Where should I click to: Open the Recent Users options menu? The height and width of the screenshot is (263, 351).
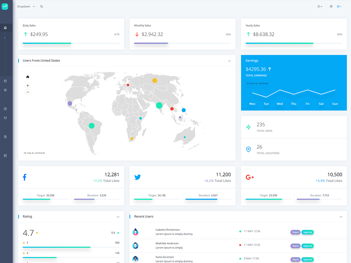pos(341,217)
